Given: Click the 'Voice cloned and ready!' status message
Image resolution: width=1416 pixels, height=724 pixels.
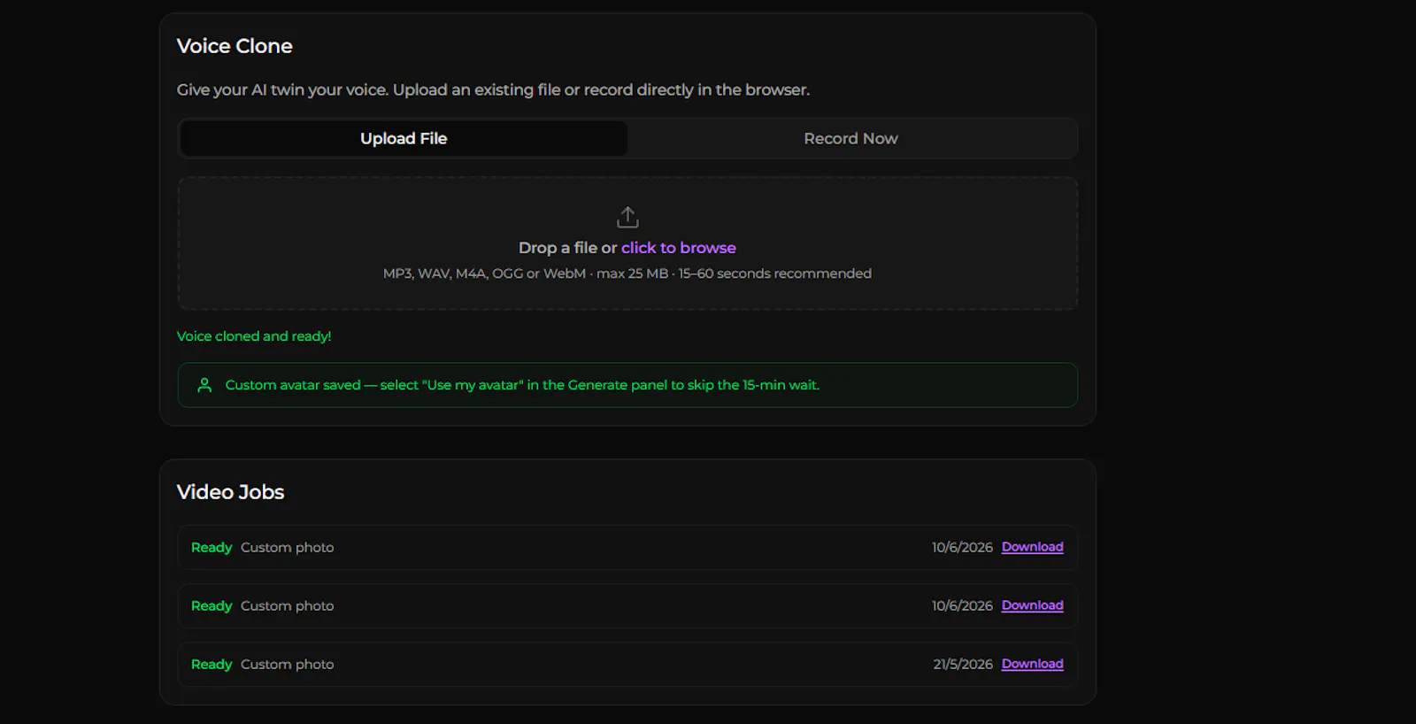Looking at the screenshot, I should pyautogui.click(x=254, y=336).
